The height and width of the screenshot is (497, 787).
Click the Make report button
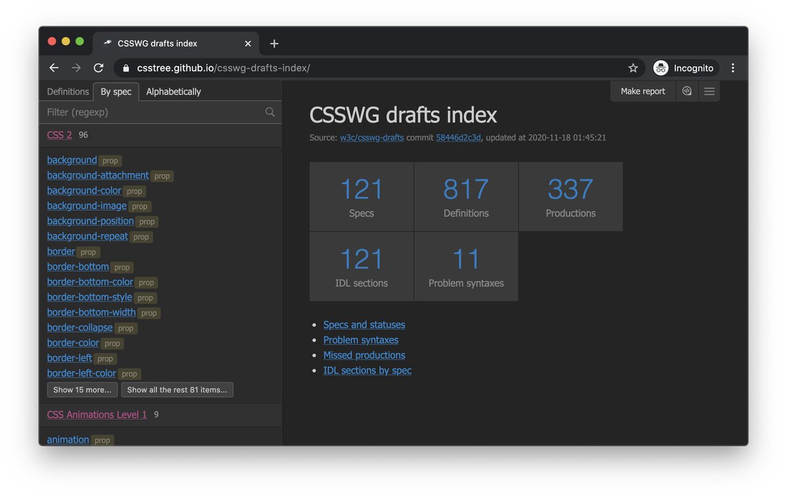642,91
